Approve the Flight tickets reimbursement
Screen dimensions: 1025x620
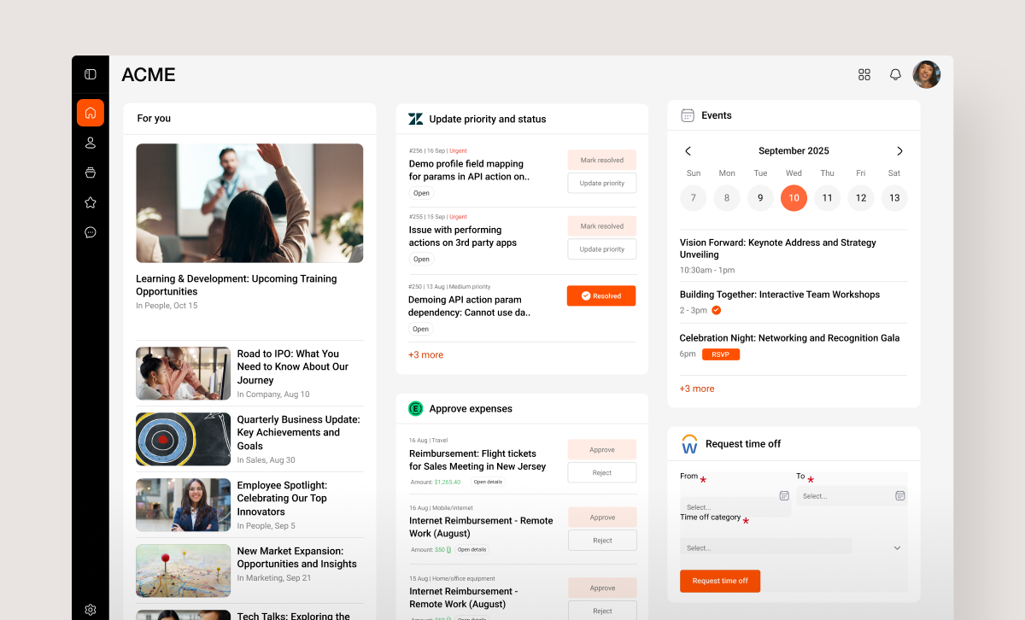602,450
